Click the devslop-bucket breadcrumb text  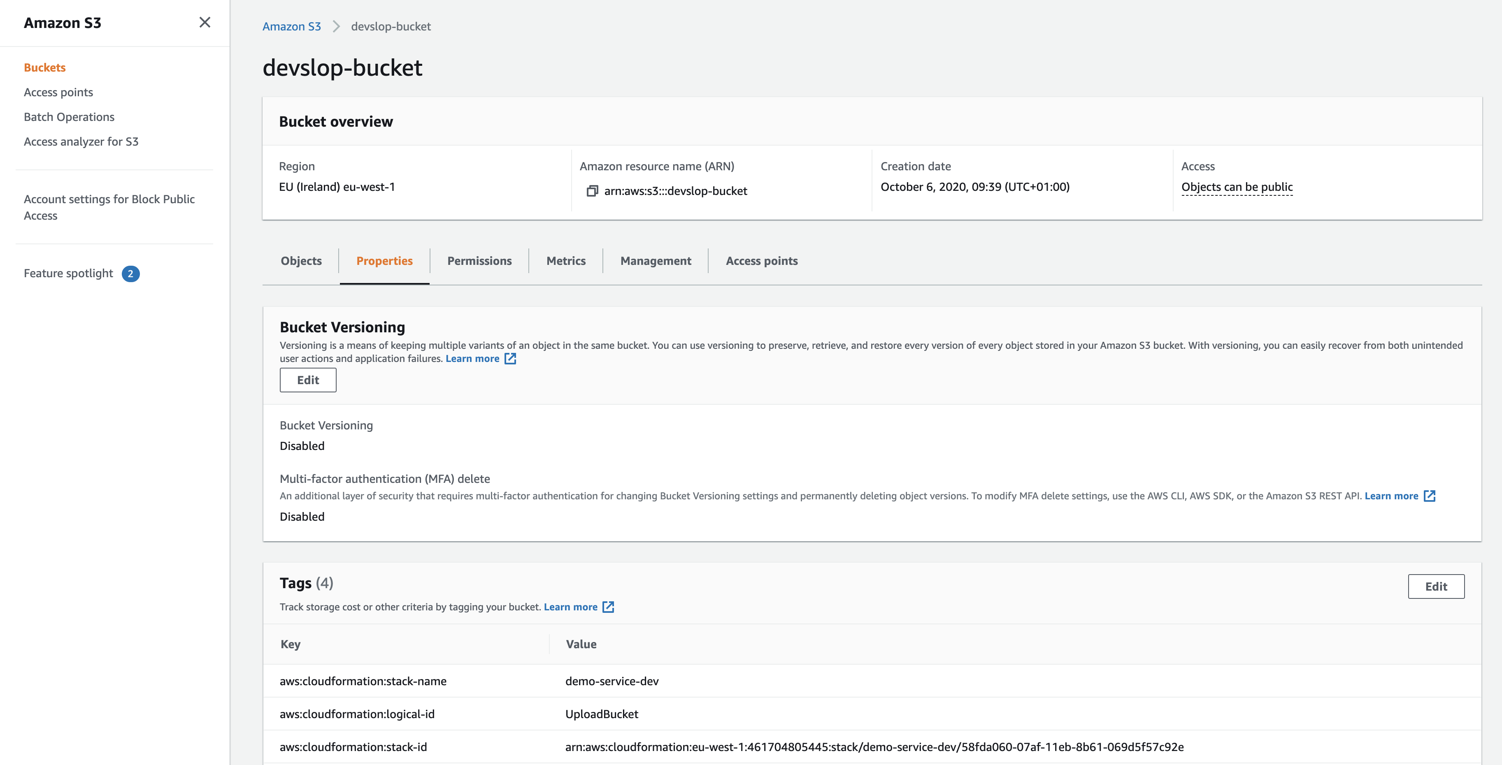(x=391, y=26)
